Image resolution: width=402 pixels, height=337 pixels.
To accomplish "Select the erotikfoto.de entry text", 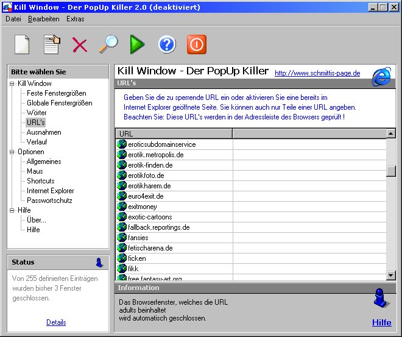I will pyautogui.click(x=146, y=176).
